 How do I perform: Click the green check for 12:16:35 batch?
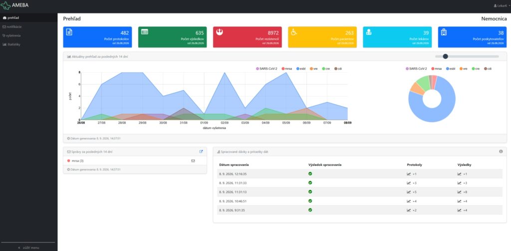(310, 174)
